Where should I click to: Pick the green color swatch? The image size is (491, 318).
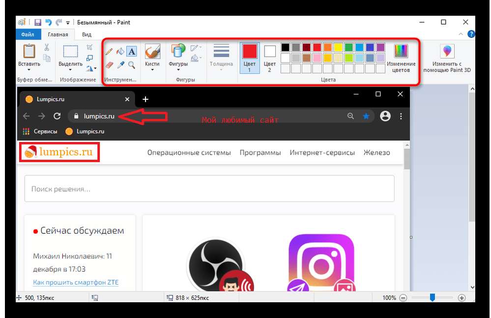point(348,47)
